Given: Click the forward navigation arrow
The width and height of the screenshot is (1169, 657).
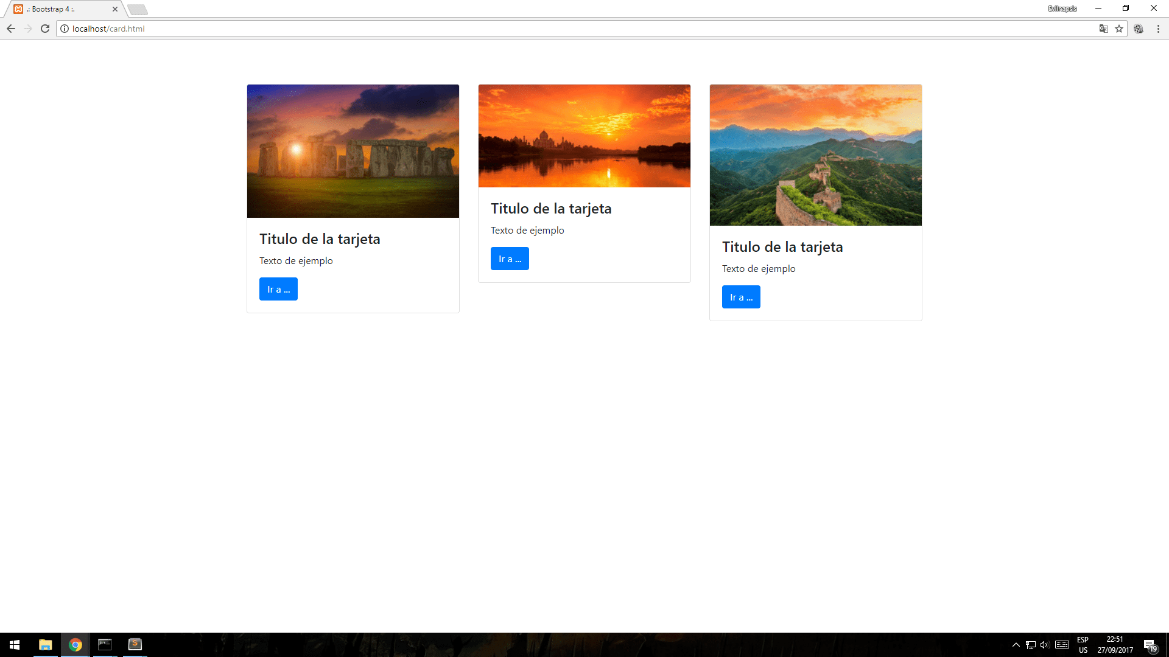Looking at the screenshot, I should click(x=28, y=28).
